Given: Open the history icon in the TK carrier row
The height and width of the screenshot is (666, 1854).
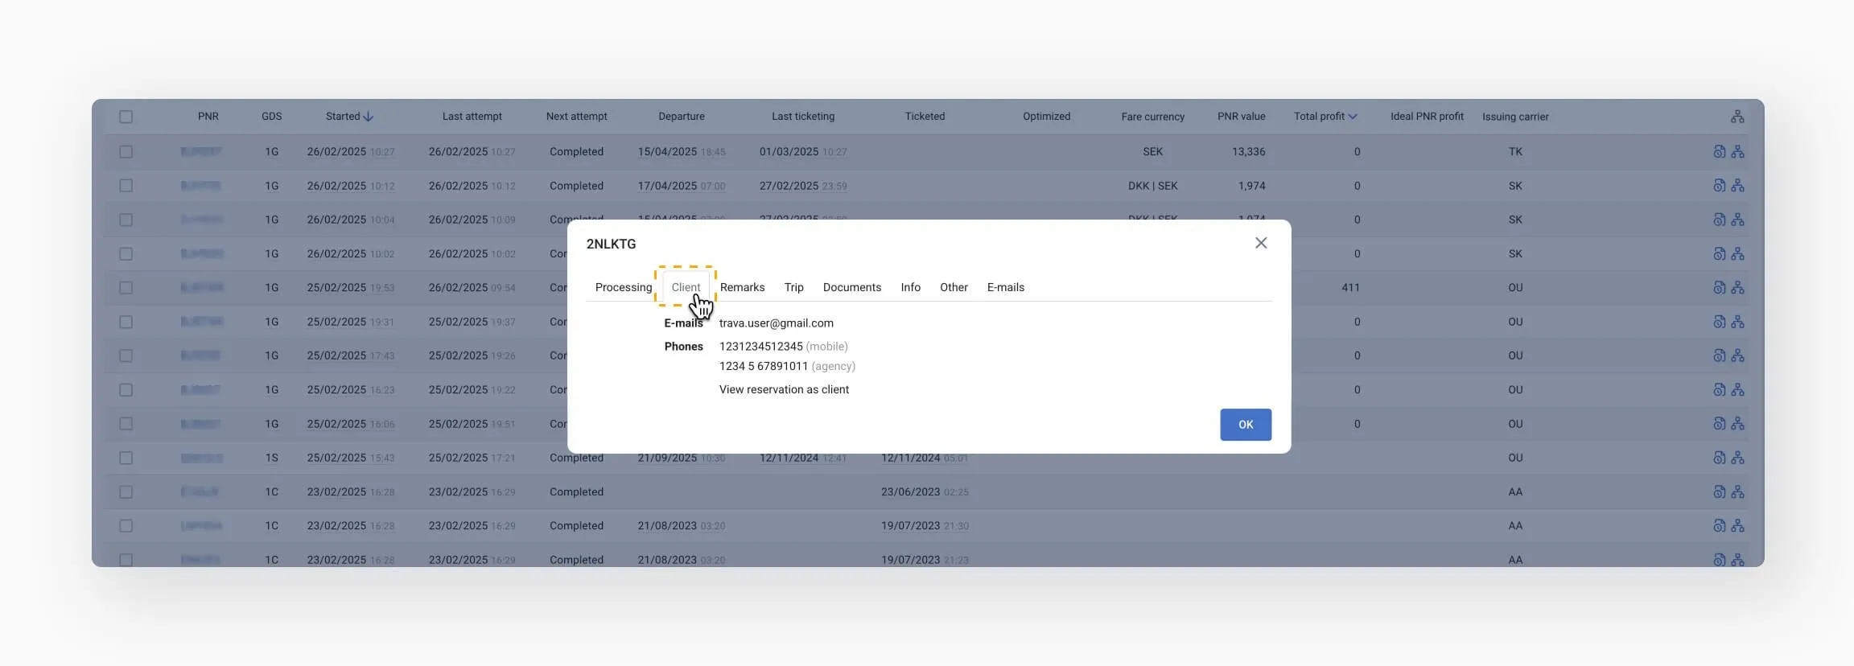Looking at the screenshot, I should (1719, 151).
